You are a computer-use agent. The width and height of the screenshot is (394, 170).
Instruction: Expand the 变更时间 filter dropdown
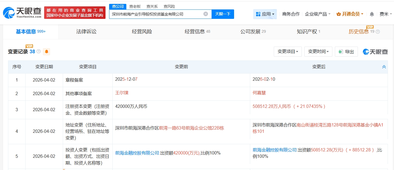click(318, 52)
